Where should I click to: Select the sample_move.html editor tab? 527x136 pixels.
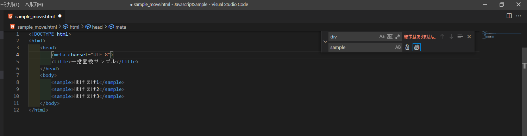click(x=34, y=16)
